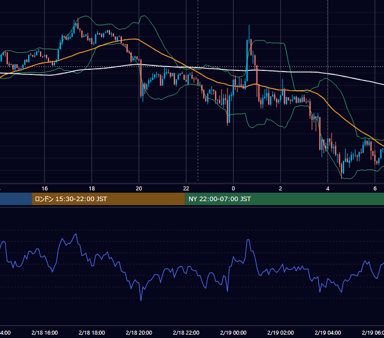The image size is (384, 338).
Task: Click the 4 hour axis label
Action: 328,189
